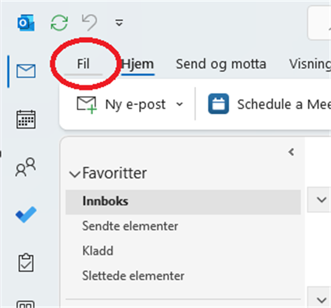The width and height of the screenshot is (331, 308).
Task: Open the Mail view in the sidebar
Action: click(x=26, y=71)
